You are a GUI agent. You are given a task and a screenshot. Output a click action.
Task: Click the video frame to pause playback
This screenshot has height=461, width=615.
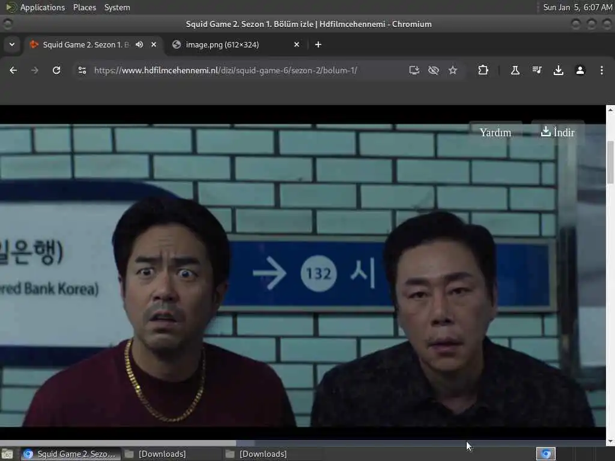pos(303,275)
